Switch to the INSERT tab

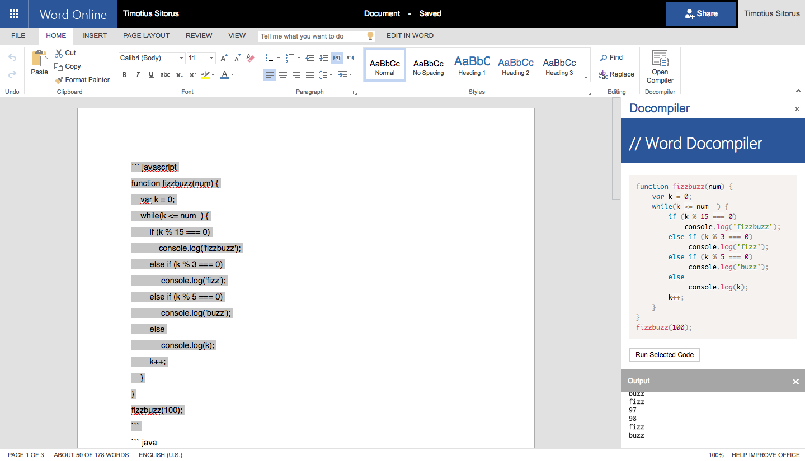pyautogui.click(x=95, y=36)
